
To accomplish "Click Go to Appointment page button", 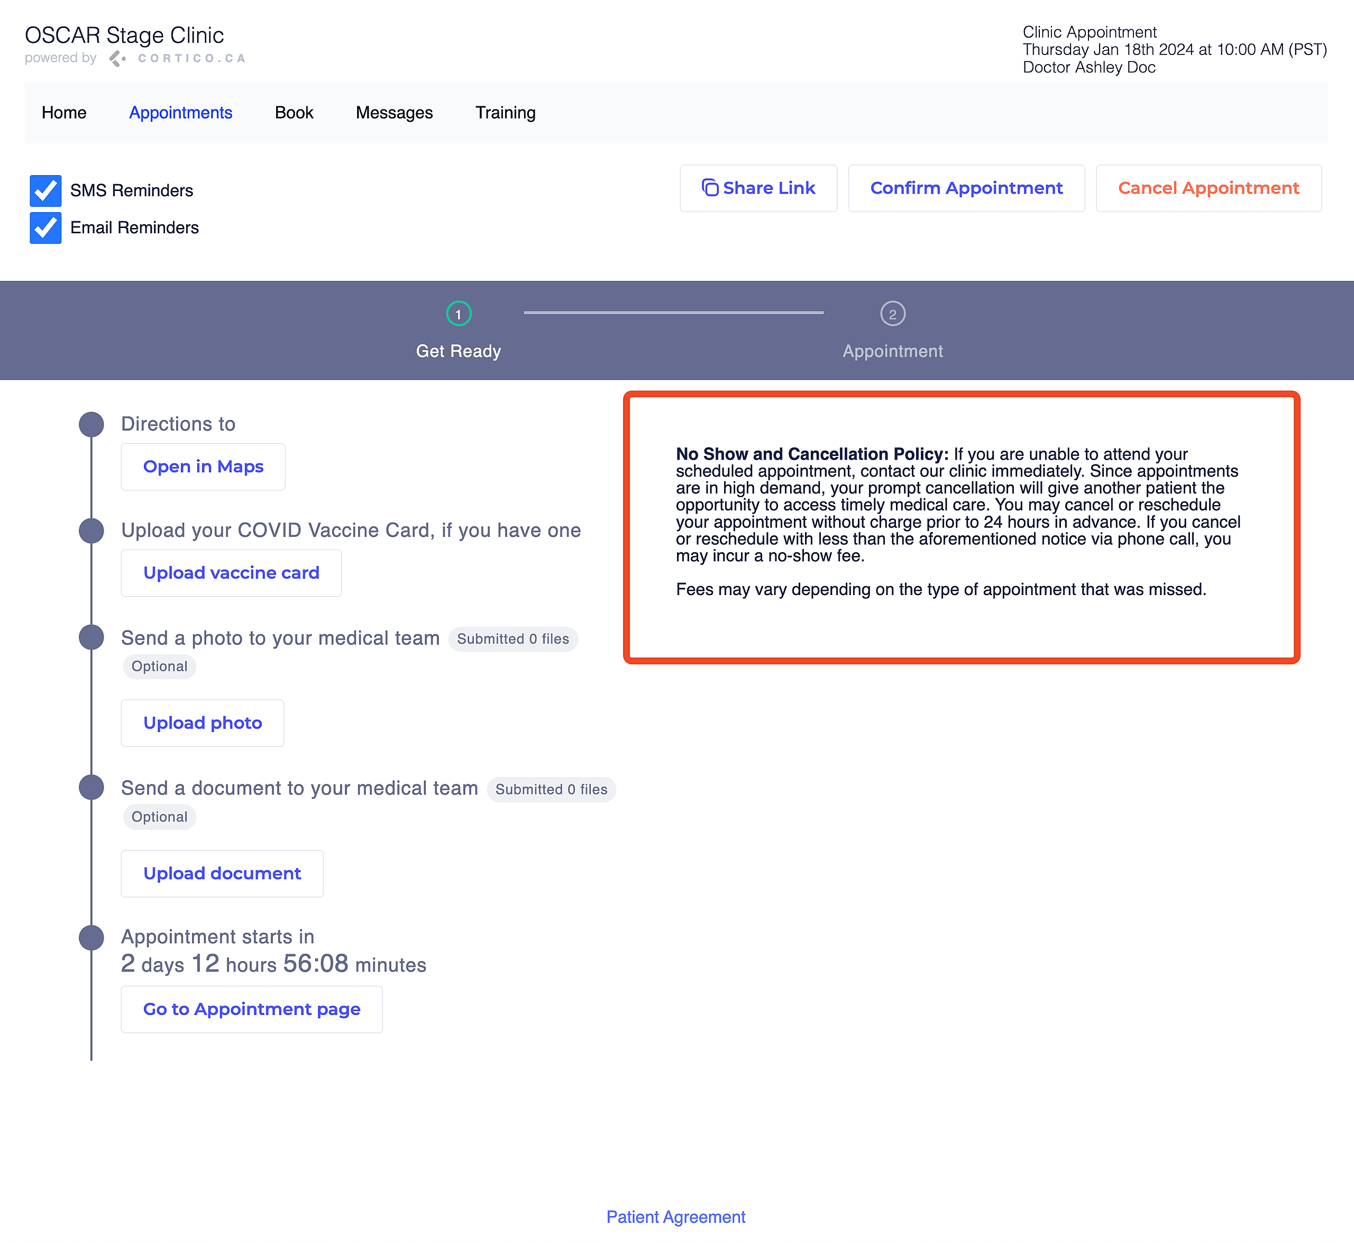I will click(x=252, y=1010).
